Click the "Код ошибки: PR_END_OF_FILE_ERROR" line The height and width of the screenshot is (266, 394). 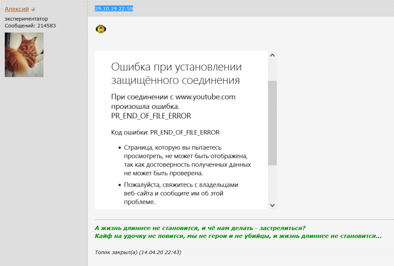tap(165, 133)
